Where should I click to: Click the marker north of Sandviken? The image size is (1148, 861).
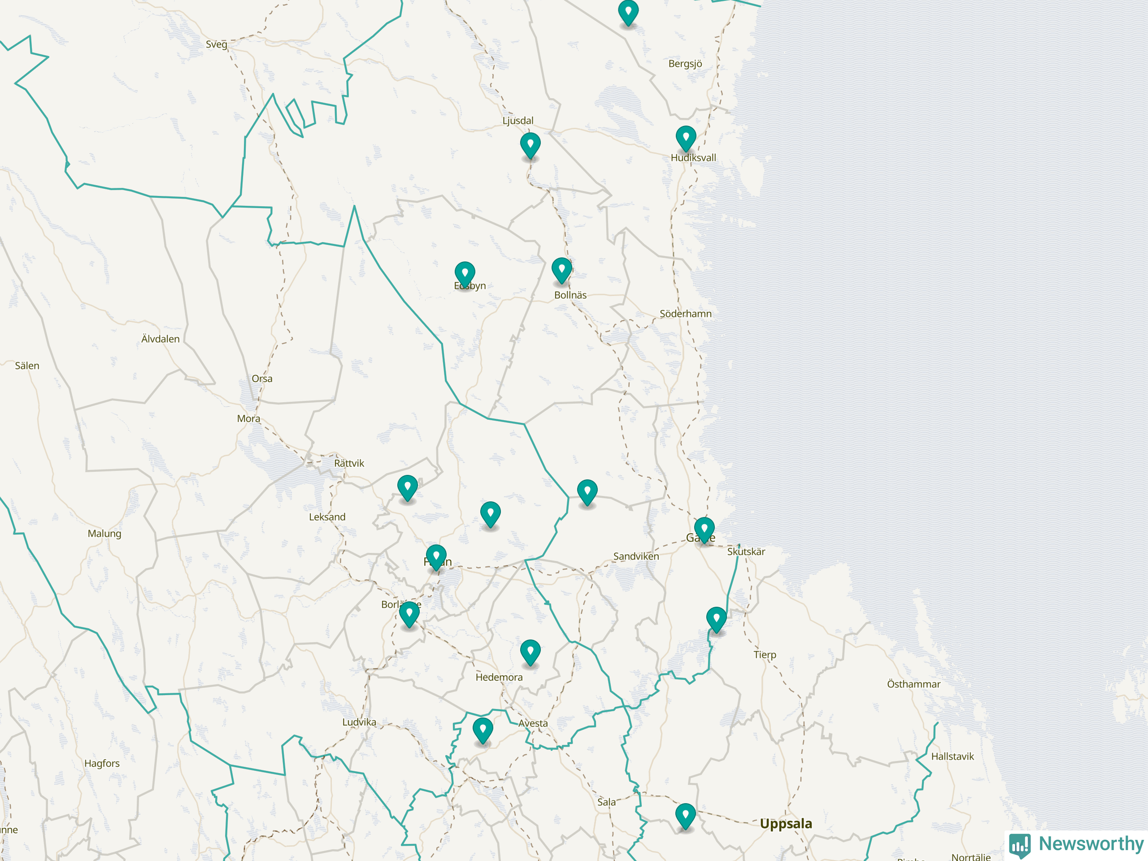[x=587, y=491]
